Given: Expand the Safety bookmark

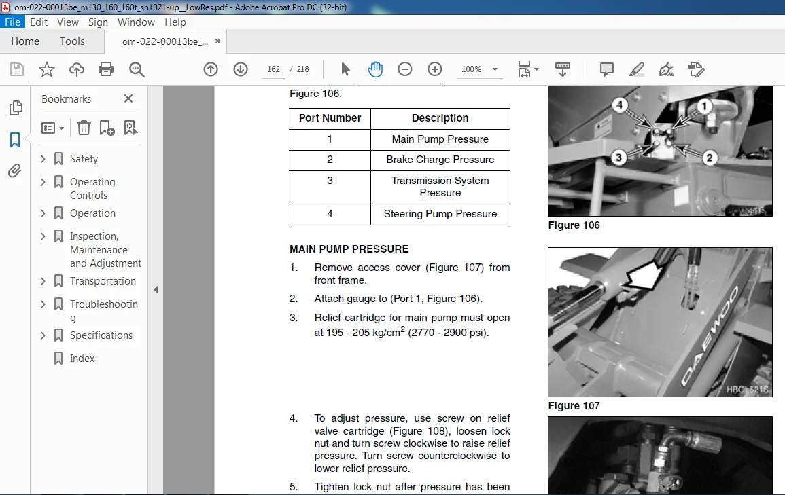Looking at the screenshot, I should [43, 159].
